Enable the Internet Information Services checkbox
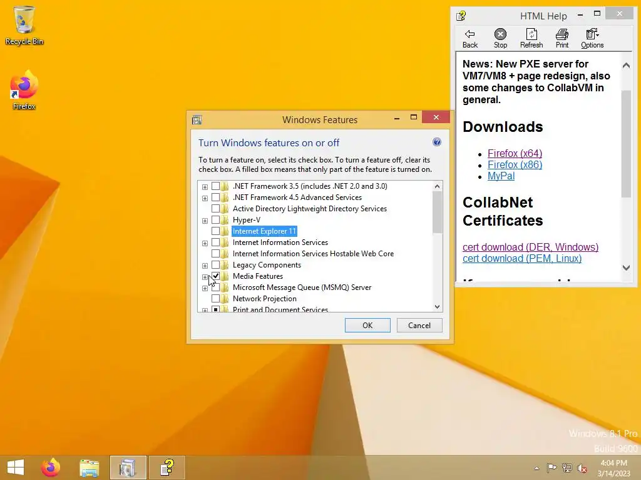The width and height of the screenshot is (641, 480). (215, 242)
